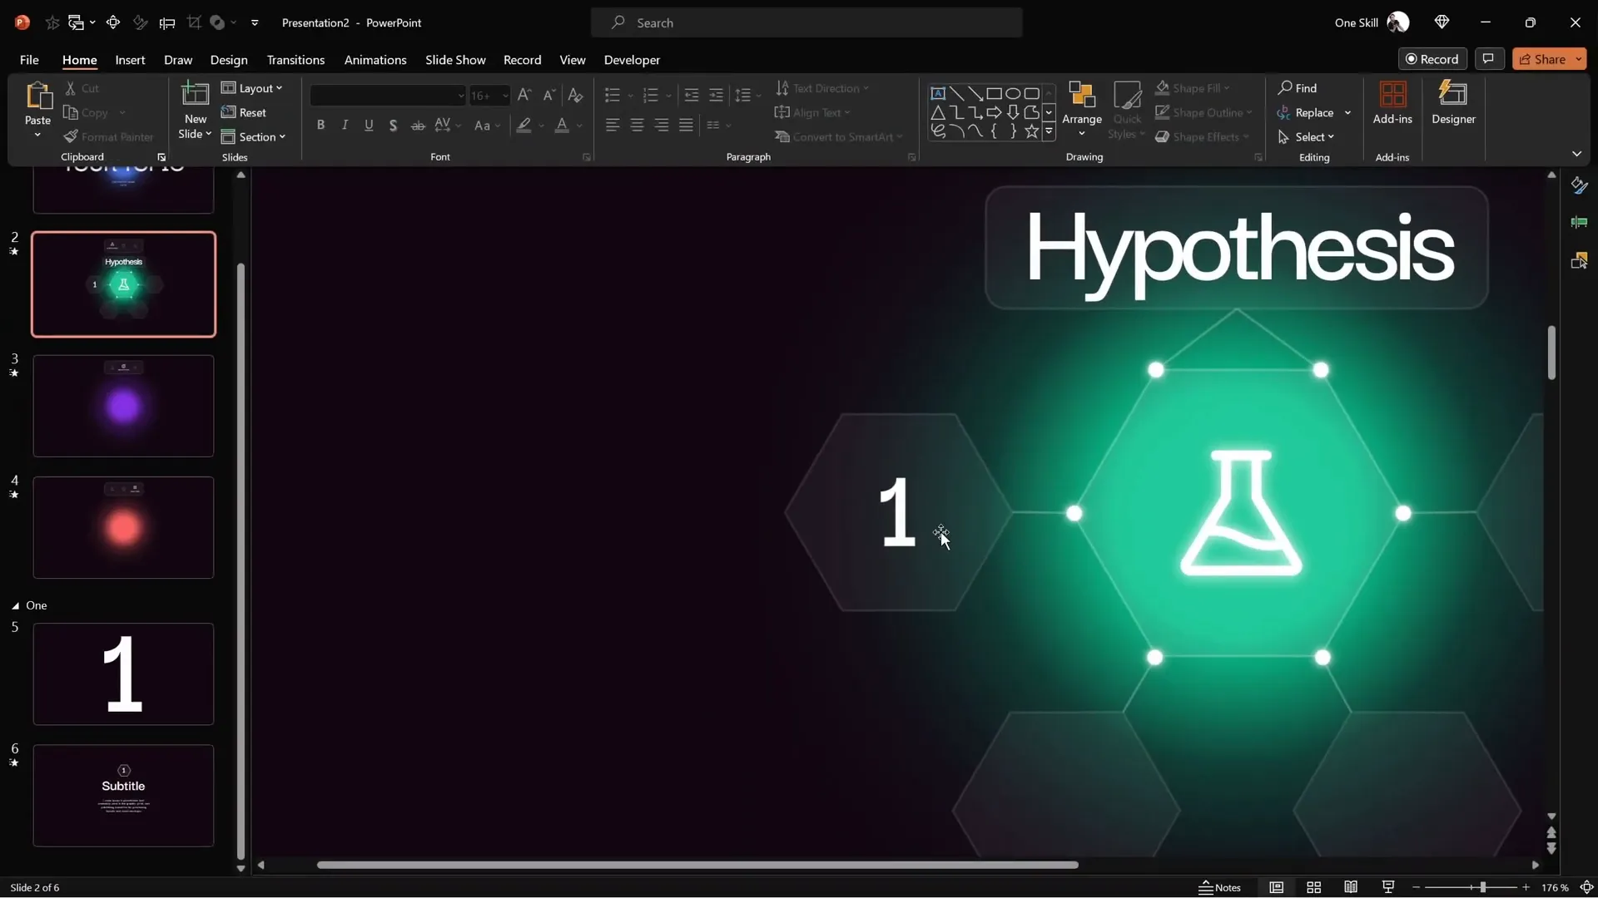The width and height of the screenshot is (1598, 898).
Task: Select slide 6 Subtitle thumbnail
Action: tap(123, 796)
